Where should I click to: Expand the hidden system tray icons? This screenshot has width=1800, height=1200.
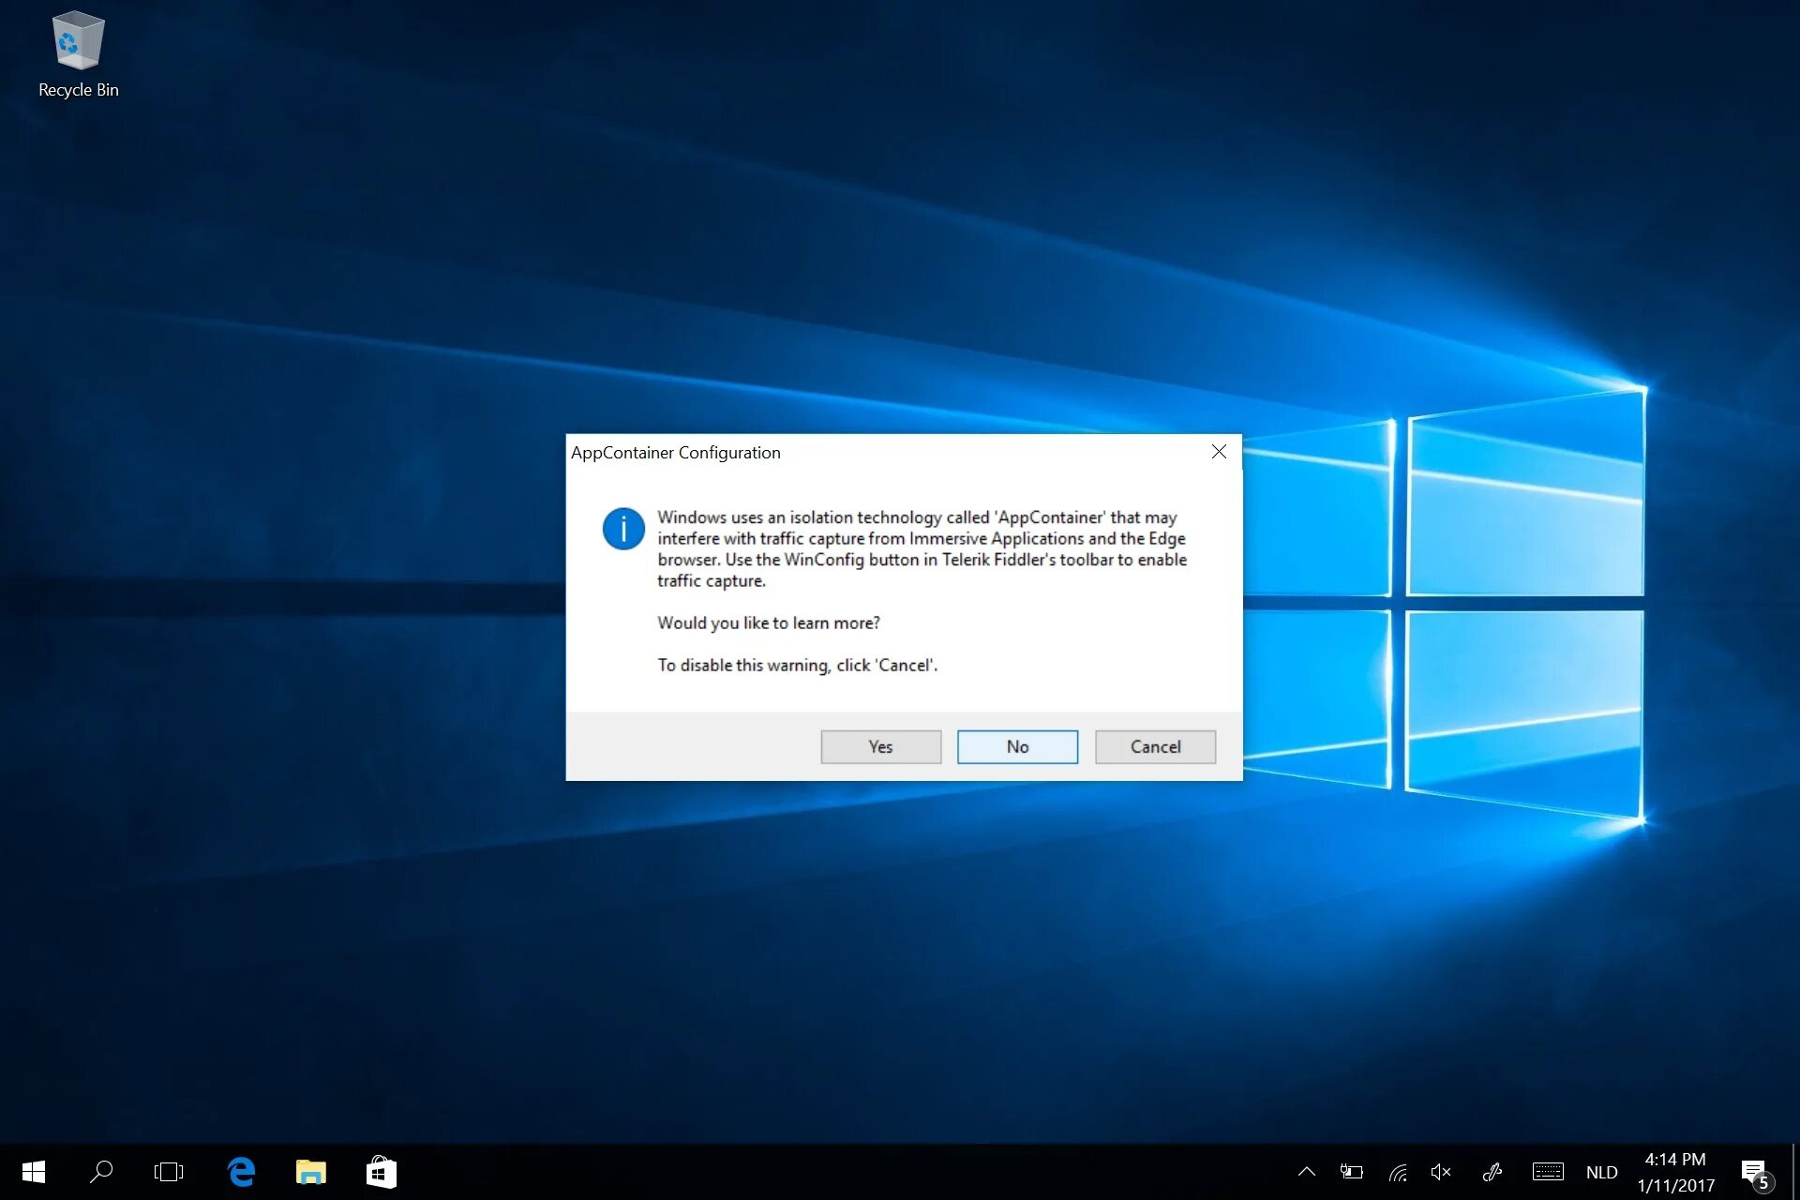pos(1306,1172)
